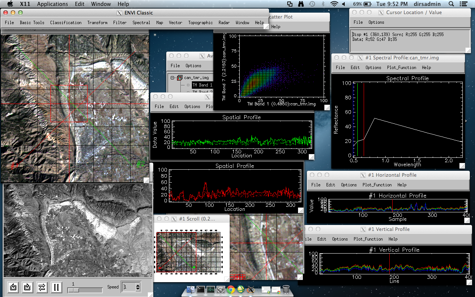Viewport: 475px width, 297px height.
Task: Open the Classification menu in ENVI Classic
Action: point(66,23)
